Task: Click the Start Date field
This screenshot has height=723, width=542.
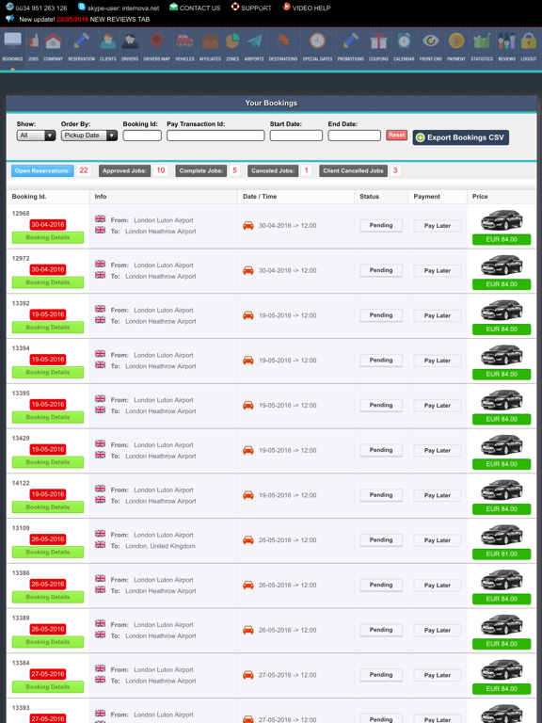Action: [295, 136]
